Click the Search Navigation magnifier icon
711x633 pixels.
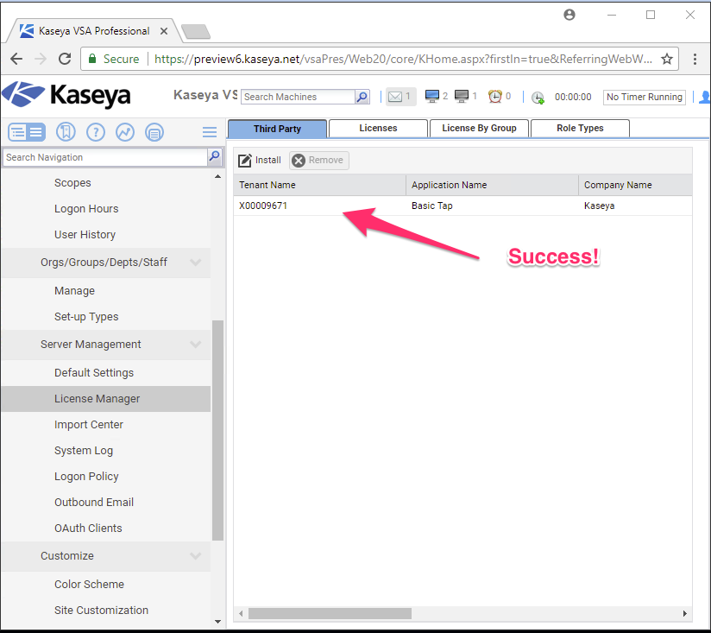(214, 157)
